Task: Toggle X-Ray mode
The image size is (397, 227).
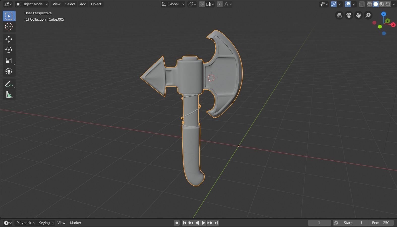Action: pyautogui.click(x=362, y=4)
